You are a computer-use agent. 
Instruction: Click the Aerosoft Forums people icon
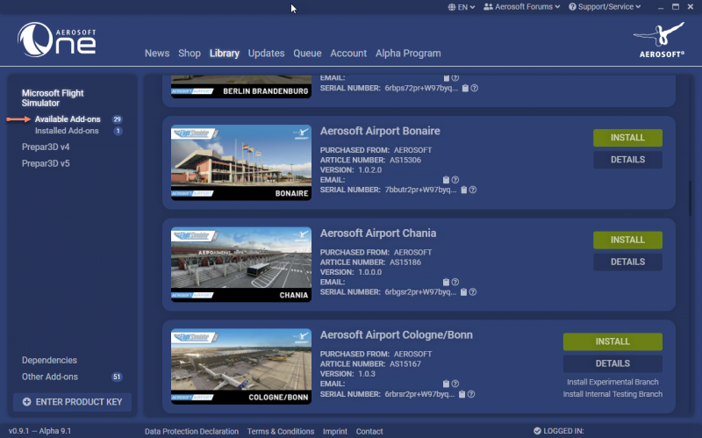click(x=488, y=7)
